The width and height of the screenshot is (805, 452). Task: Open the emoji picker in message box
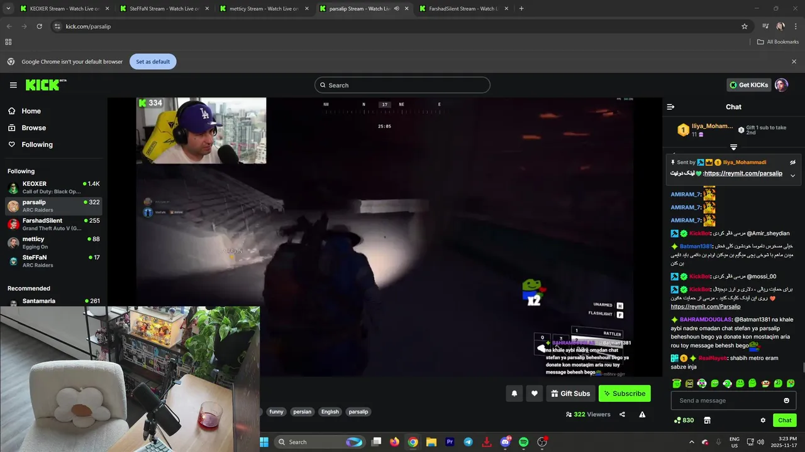pyautogui.click(x=786, y=401)
